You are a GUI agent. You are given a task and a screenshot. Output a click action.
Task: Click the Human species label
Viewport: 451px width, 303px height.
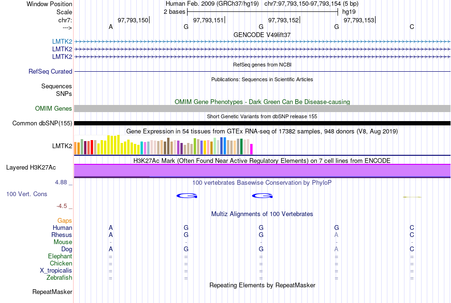point(62,227)
